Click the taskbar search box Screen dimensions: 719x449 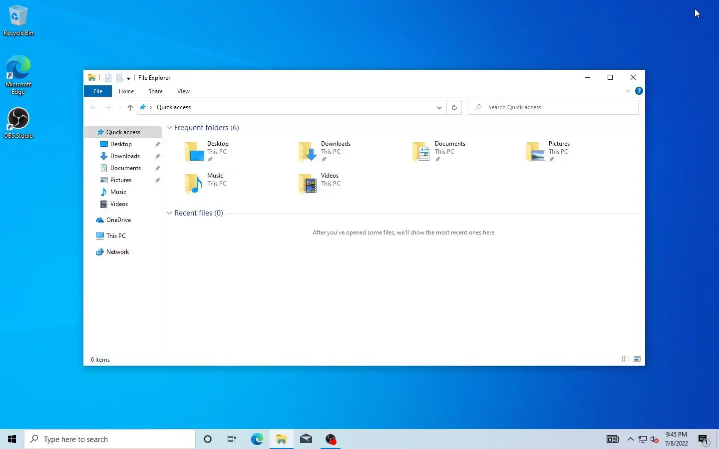(110, 439)
